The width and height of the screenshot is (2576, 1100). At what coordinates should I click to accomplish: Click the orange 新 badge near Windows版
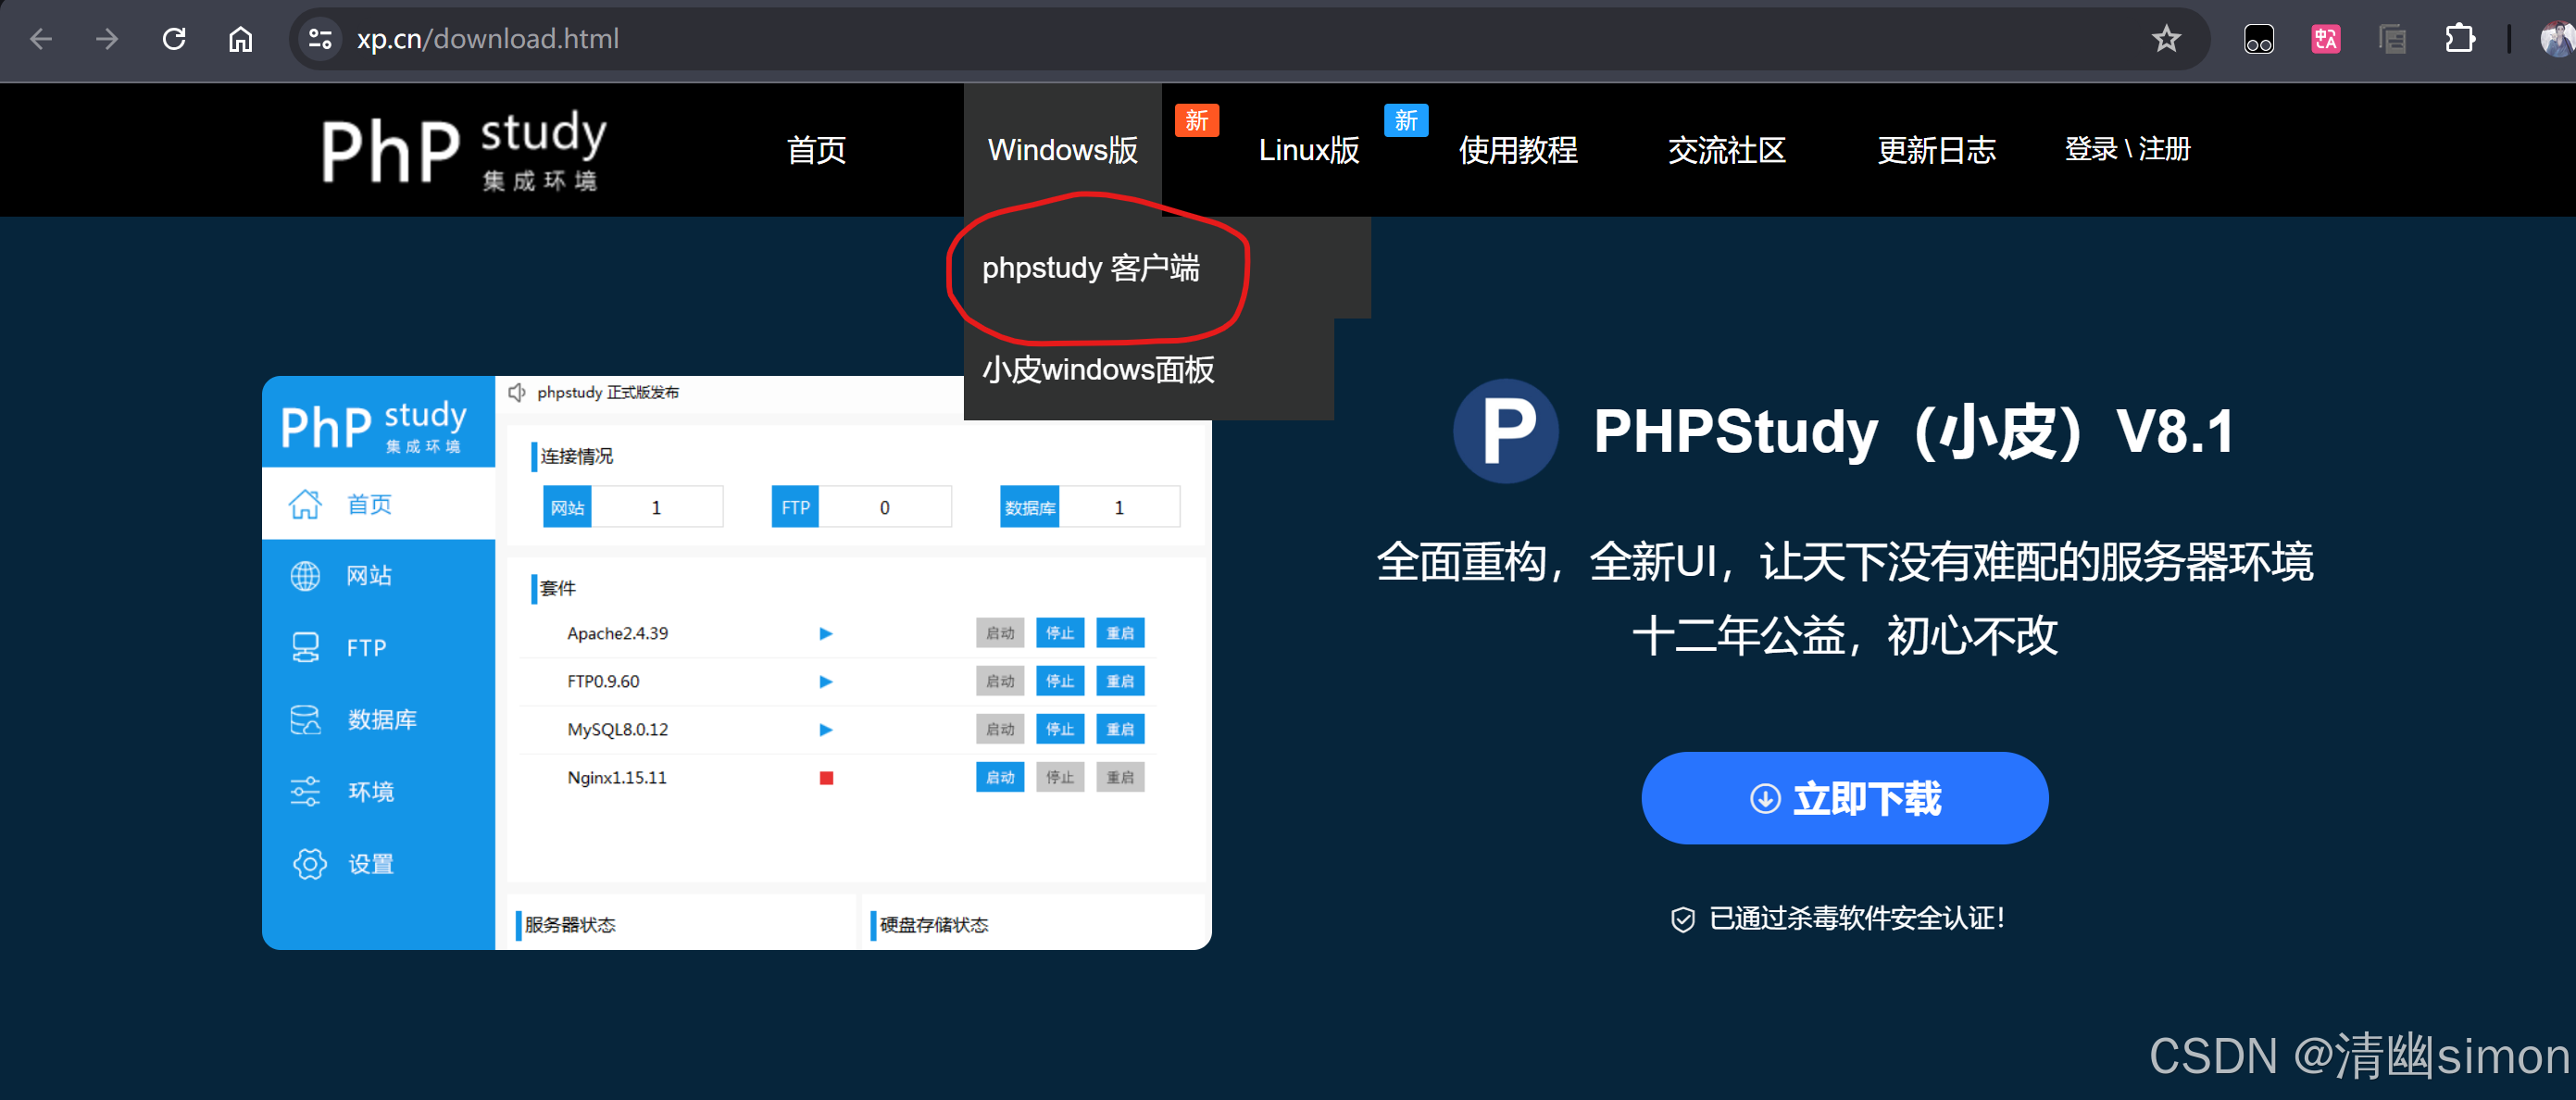tap(1196, 120)
